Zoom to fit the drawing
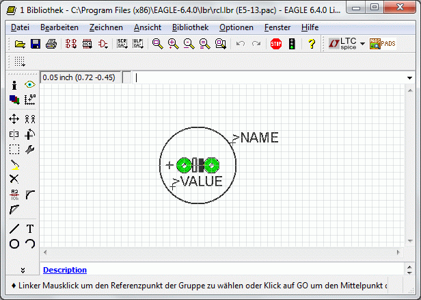The width and height of the screenshot is (421, 300). [x=158, y=44]
